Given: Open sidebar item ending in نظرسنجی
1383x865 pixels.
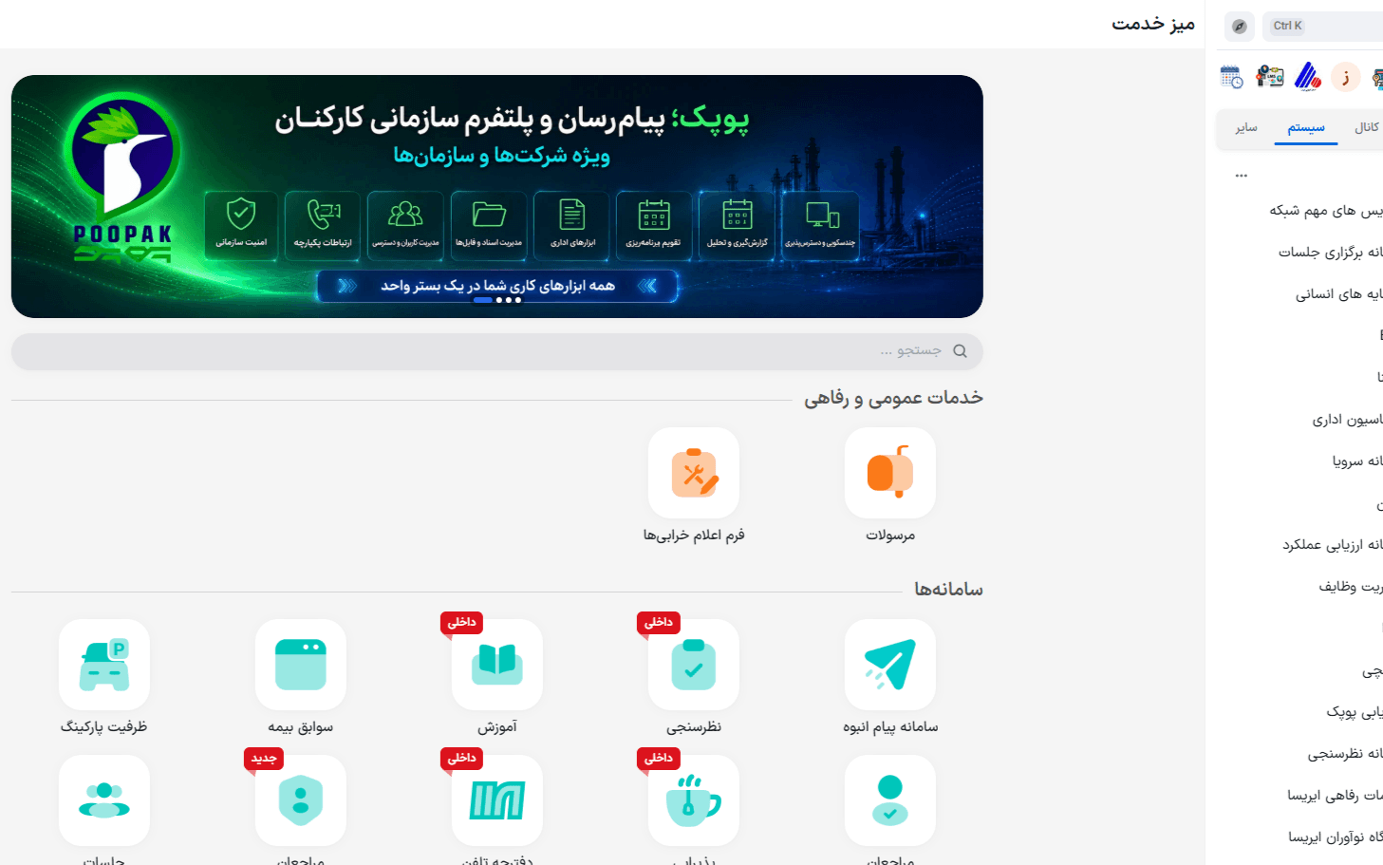Looking at the screenshot, I should tap(1344, 754).
